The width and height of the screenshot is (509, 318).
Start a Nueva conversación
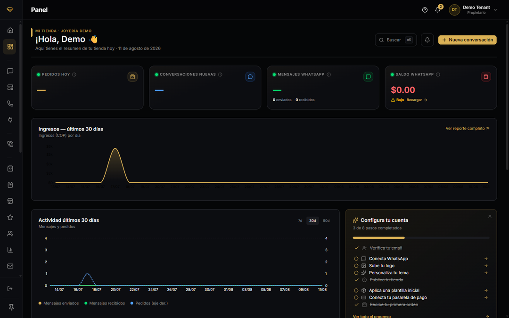click(467, 40)
